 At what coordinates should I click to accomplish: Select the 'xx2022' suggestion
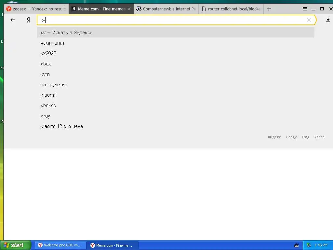pyautogui.click(x=175, y=53)
